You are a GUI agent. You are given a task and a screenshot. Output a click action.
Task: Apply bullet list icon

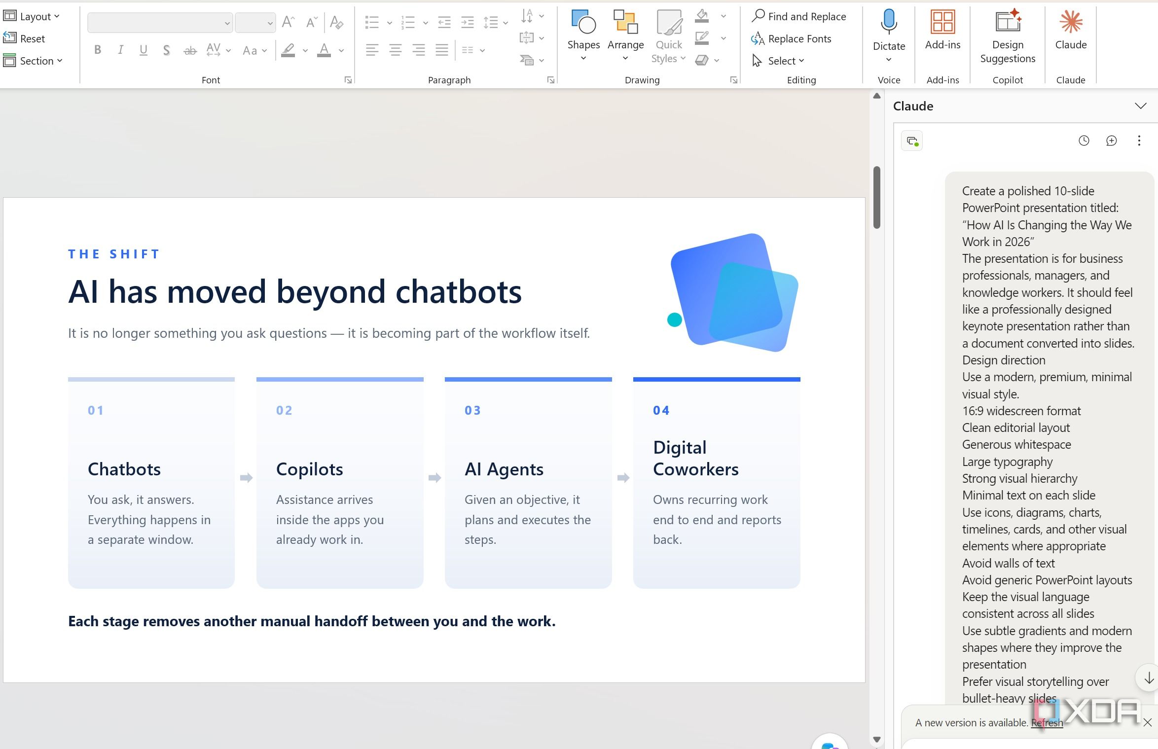click(x=372, y=22)
